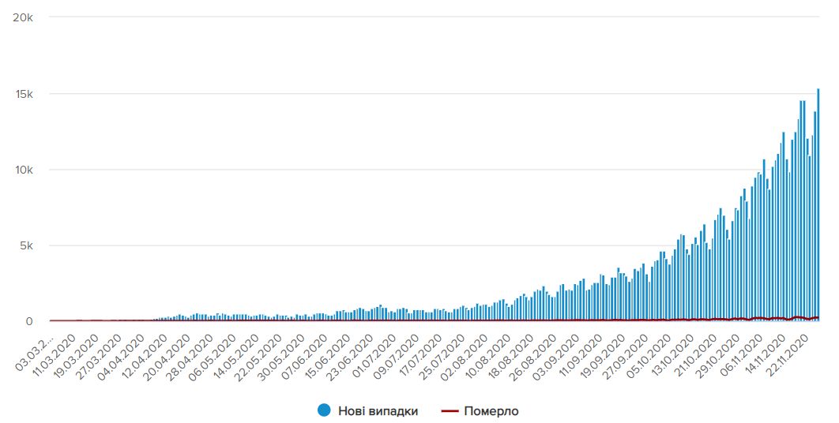
Task: Click the 15k y-axis label
Action: (x=23, y=94)
